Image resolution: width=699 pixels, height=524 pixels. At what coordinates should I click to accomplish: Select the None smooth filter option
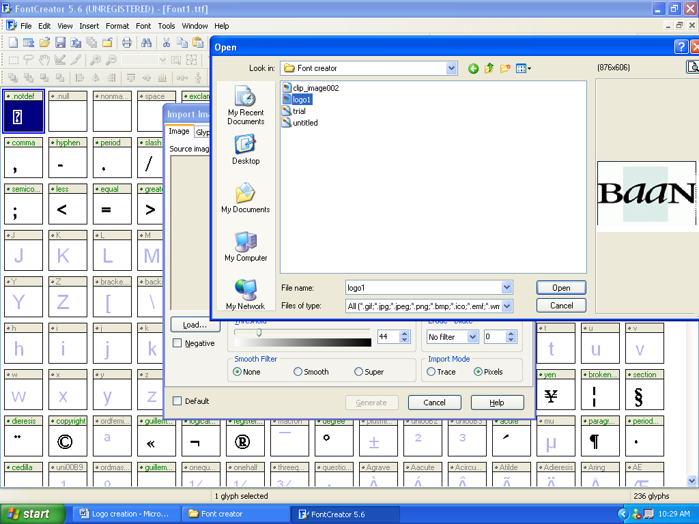pos(237,372)
